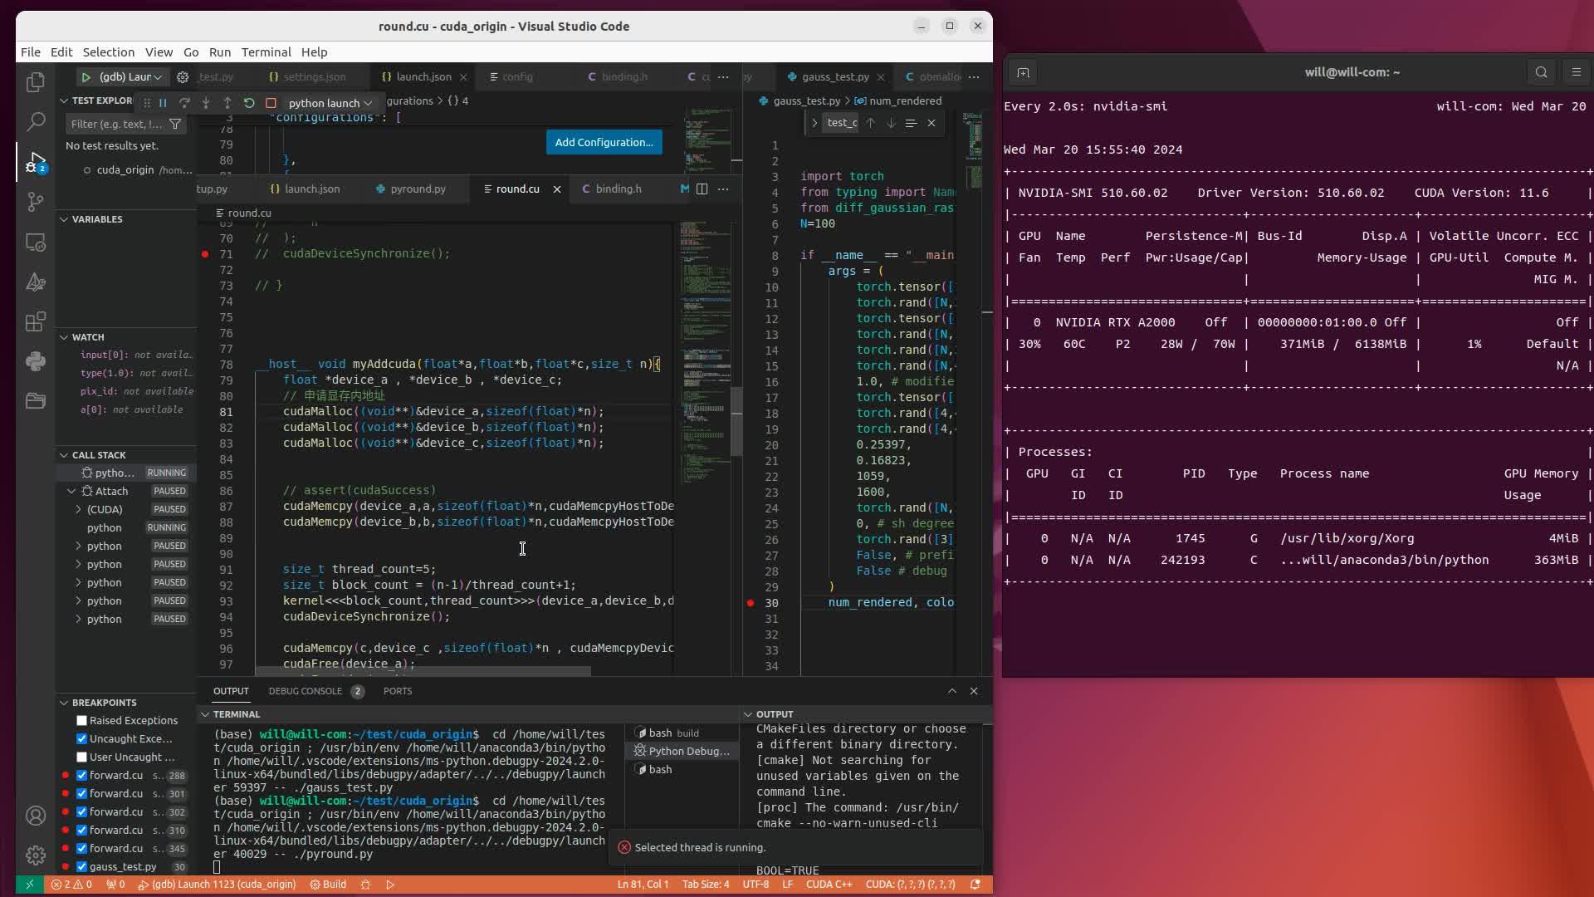
Task: Click the Add Configuration button
Action: 604,142
